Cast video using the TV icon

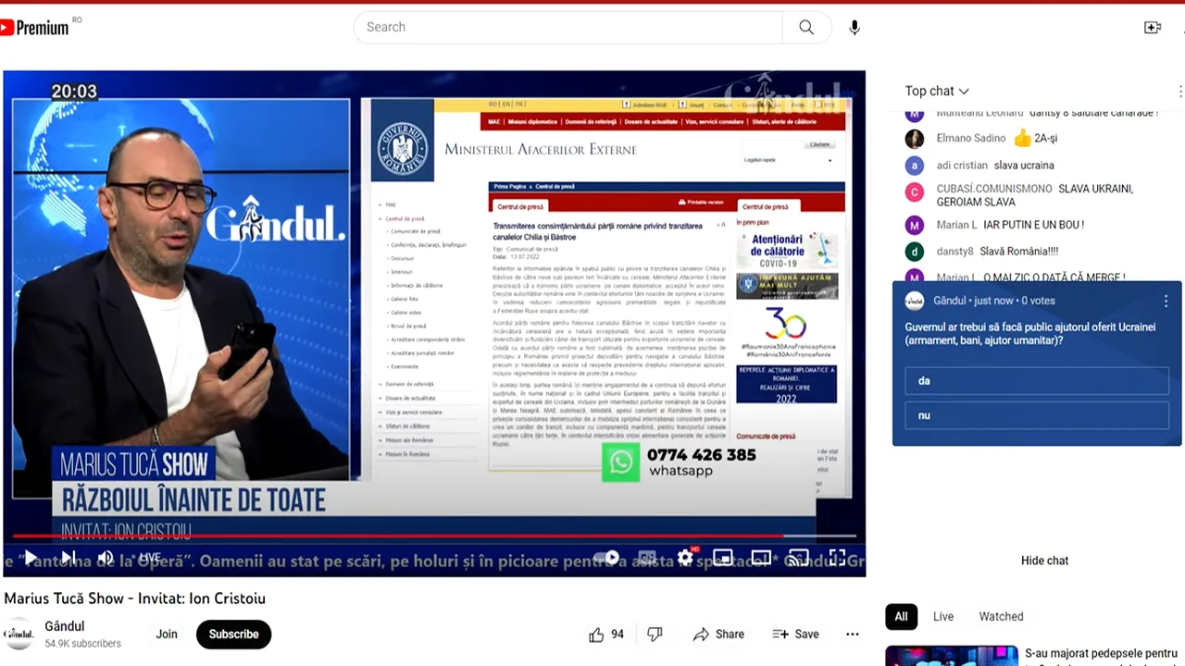(x=798, y=557)
